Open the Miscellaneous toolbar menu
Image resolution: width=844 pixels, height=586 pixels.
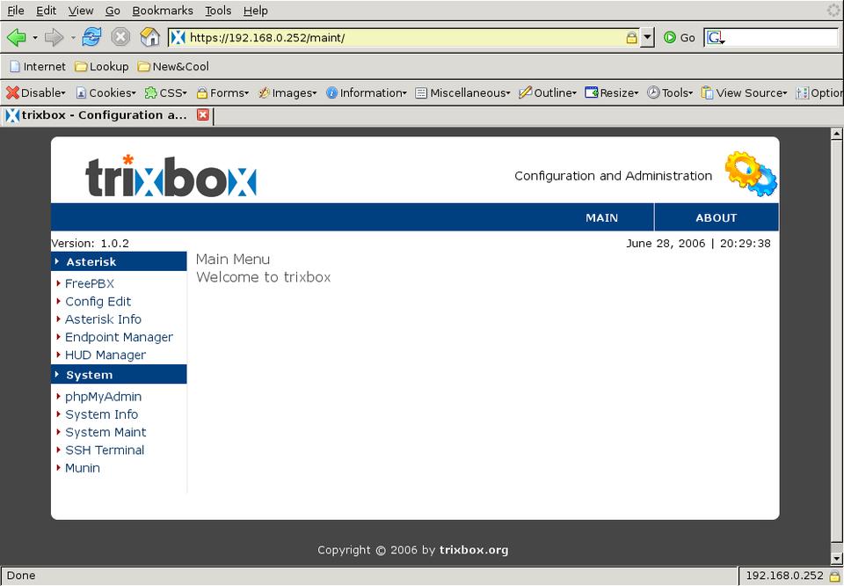(x=463, y=92)
